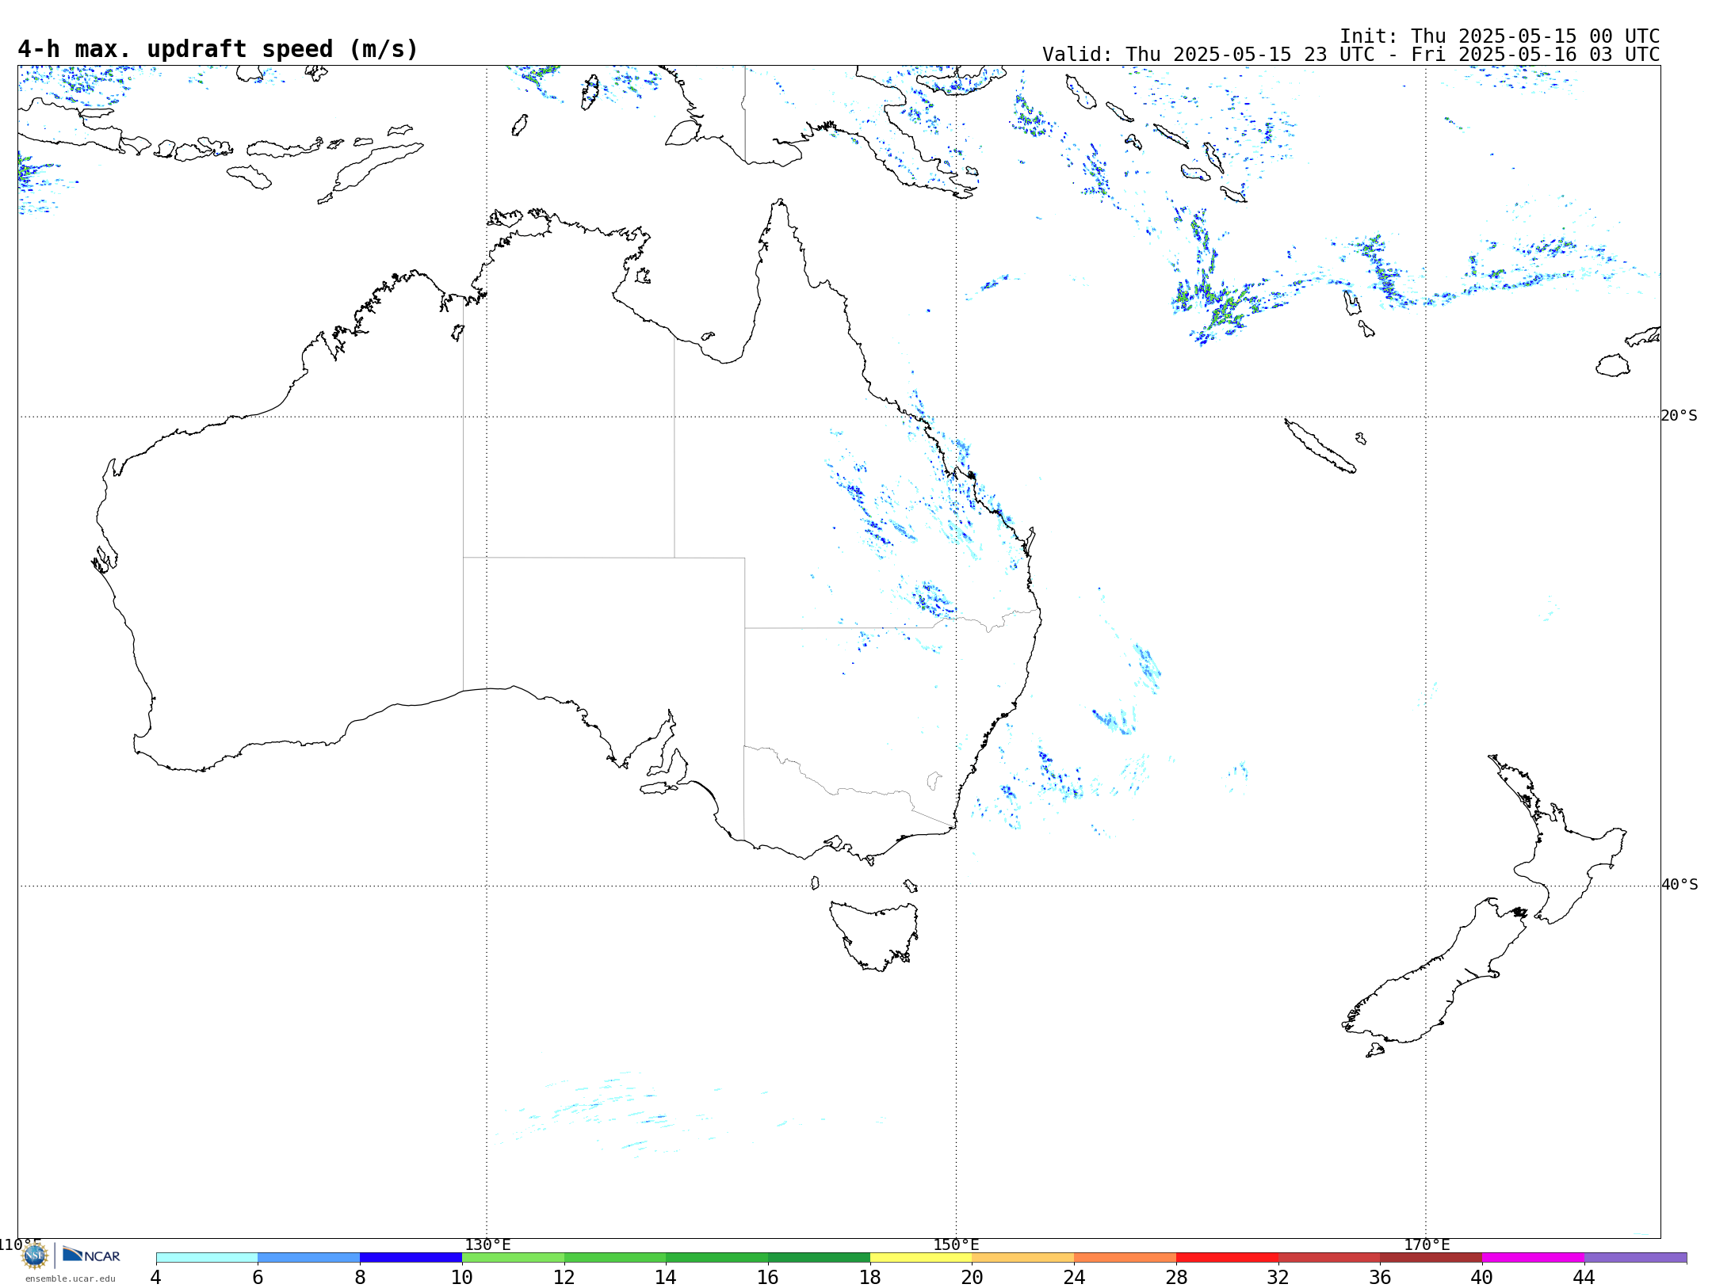1712x1288 pixels.
Task: Click the light green 10-12 color swatch
Action: coord(513,1258)
